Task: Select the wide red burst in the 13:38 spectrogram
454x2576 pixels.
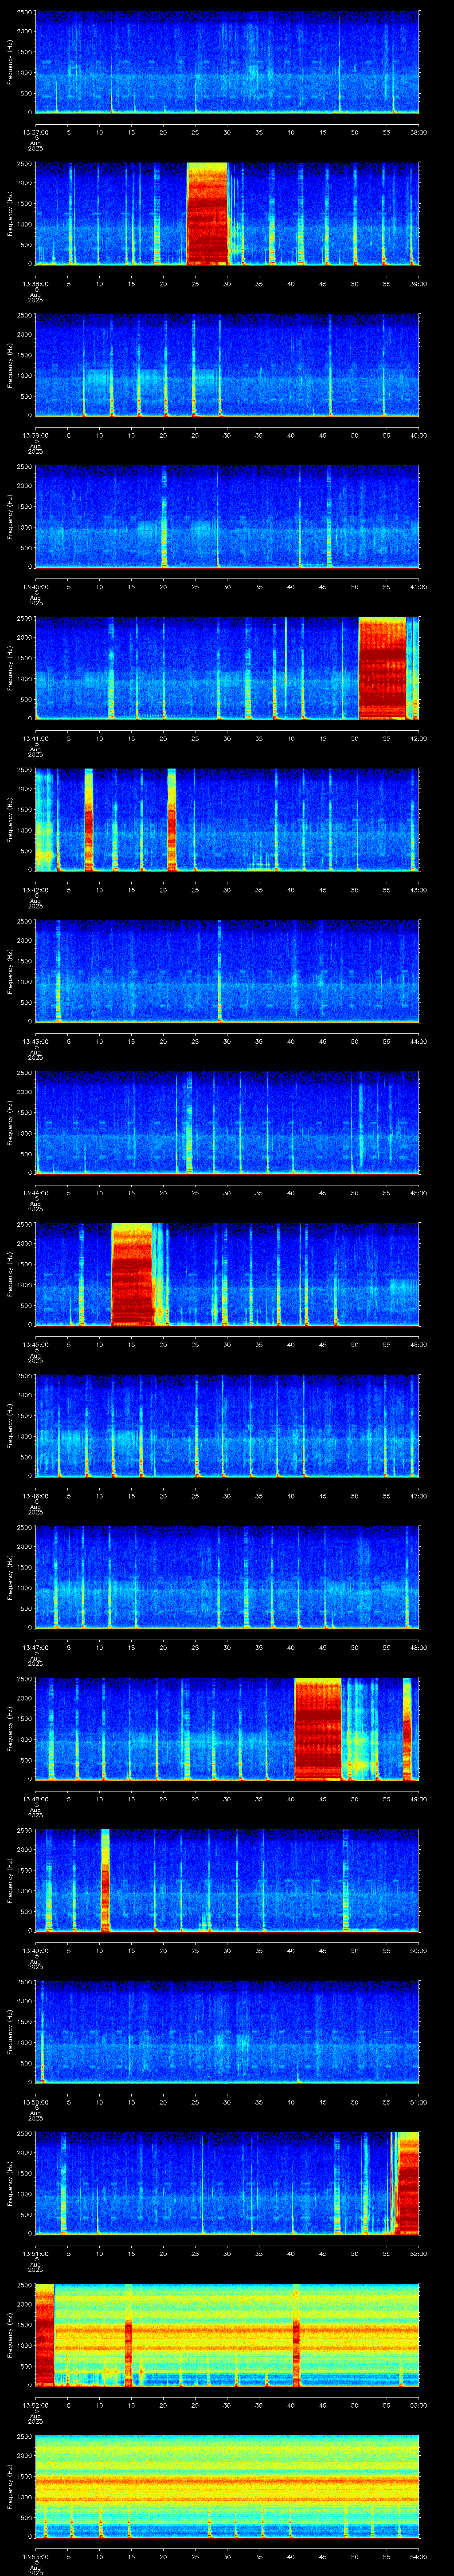Action: point(207,214)
